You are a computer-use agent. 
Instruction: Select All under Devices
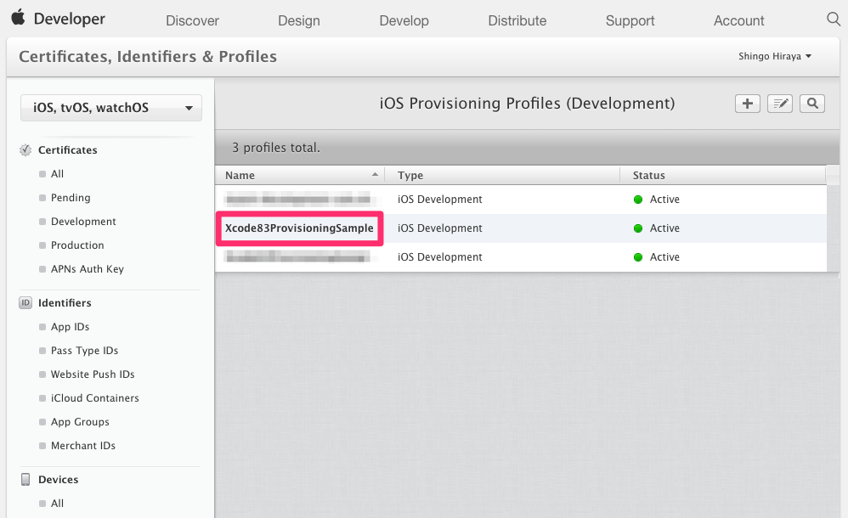point(57,504)
